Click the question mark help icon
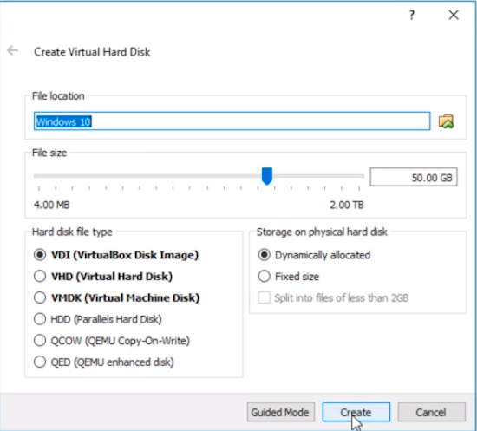 click(x=412, y=15)
